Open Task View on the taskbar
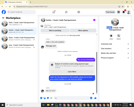 pos(43,105)
